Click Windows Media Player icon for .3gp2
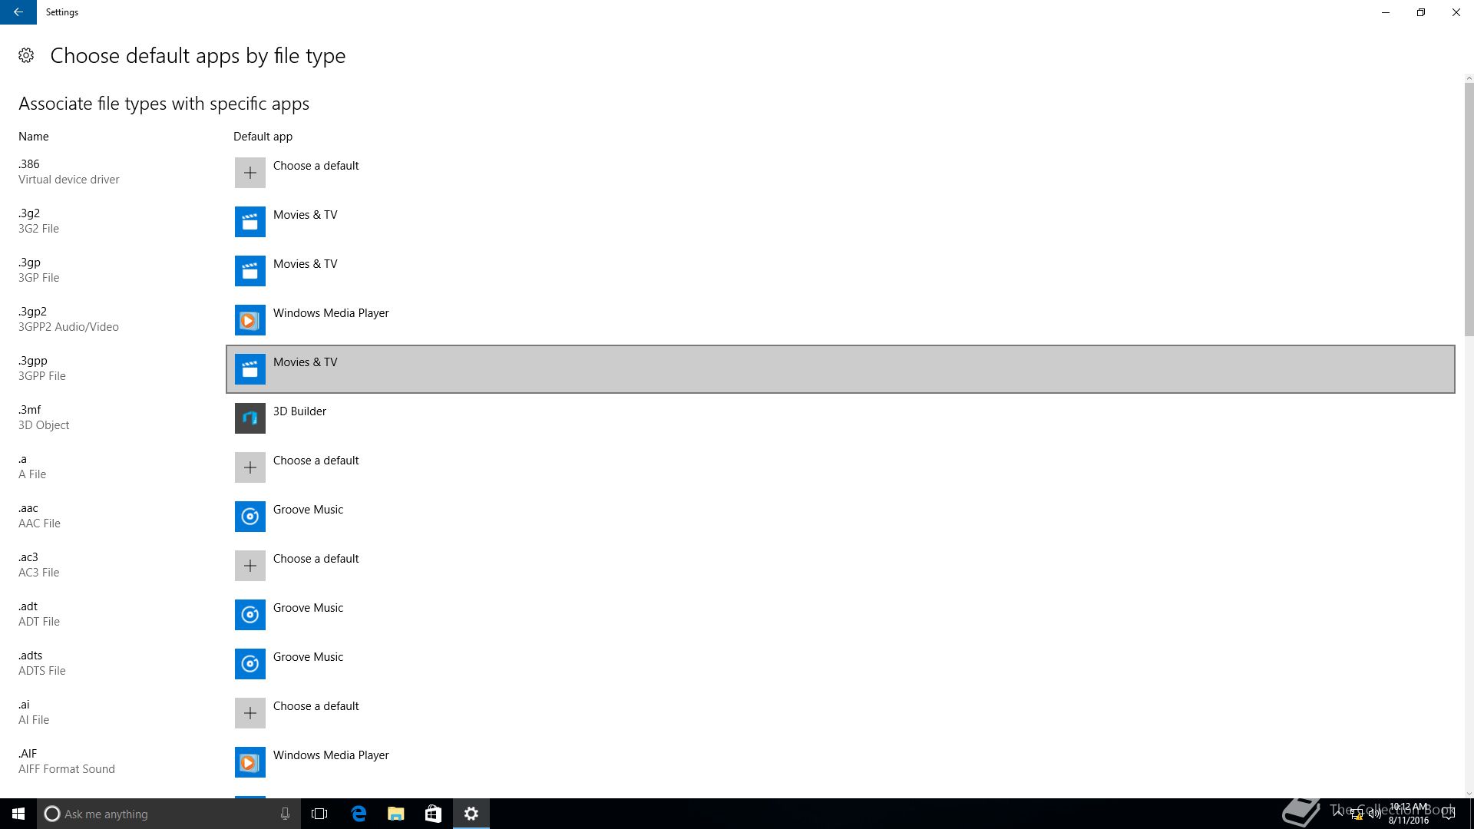Screen dimensions: 1474x829 [x=250, y=320]
